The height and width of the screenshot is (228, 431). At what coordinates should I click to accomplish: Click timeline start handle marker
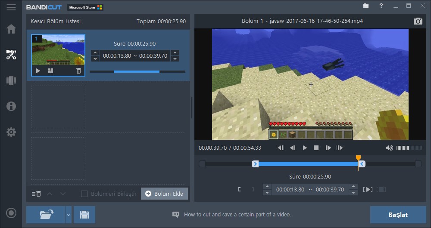click(x=255, y=164)
